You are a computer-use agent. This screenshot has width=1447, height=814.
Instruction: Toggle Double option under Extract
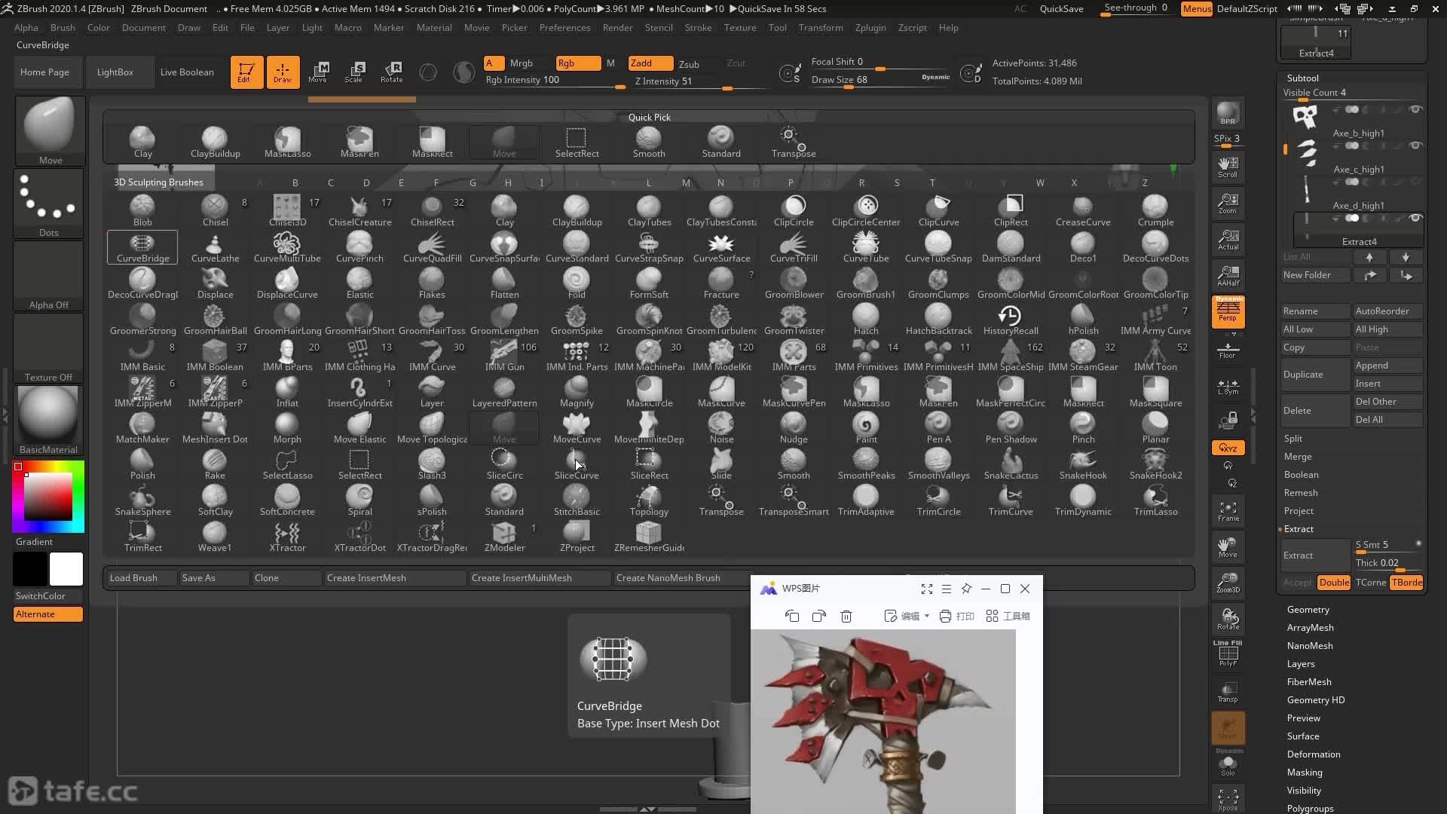[x=1333, y=583]
